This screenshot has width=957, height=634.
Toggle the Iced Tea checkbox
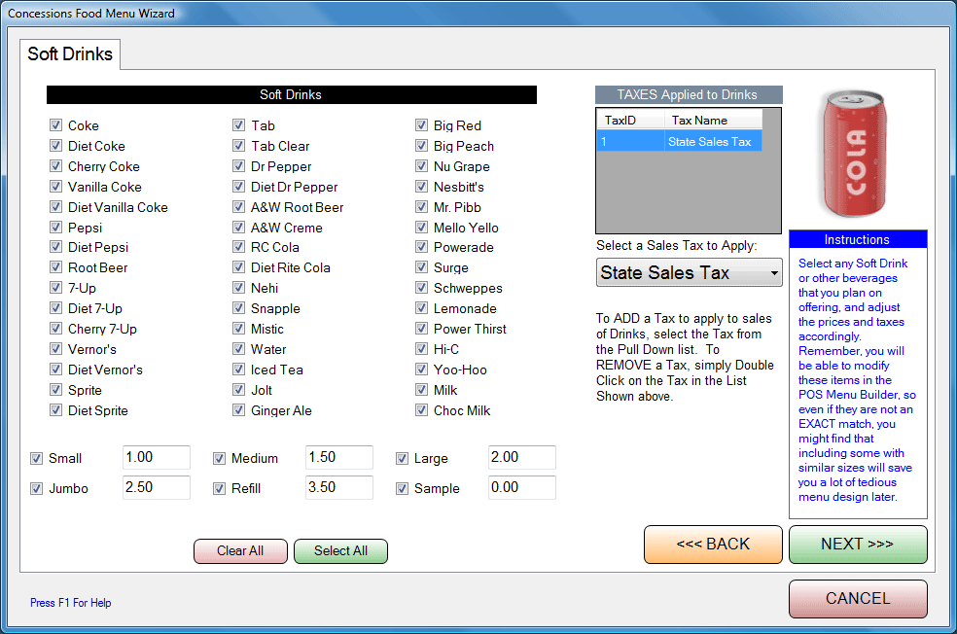coord(238,370)
